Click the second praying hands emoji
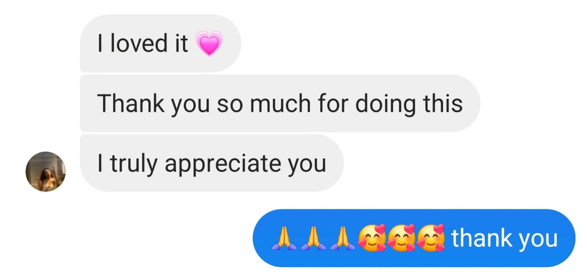This screenshot has height=279, width=587. (313, 238)
